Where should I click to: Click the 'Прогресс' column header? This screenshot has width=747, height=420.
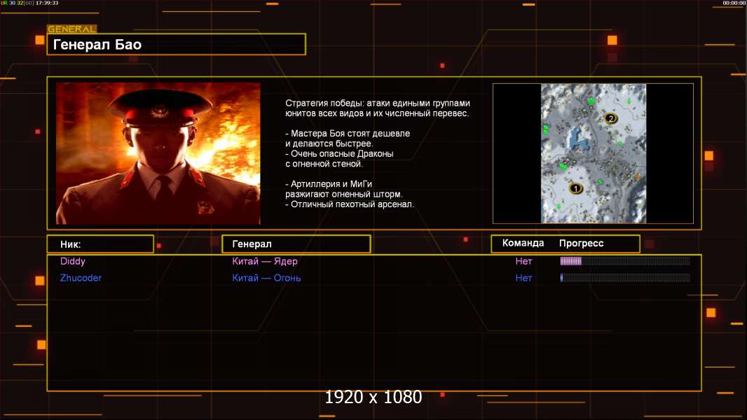click(581, 243)
